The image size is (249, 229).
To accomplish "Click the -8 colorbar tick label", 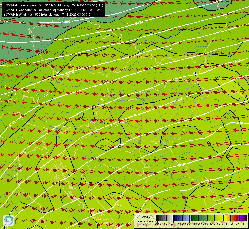I will coord(232,224).
